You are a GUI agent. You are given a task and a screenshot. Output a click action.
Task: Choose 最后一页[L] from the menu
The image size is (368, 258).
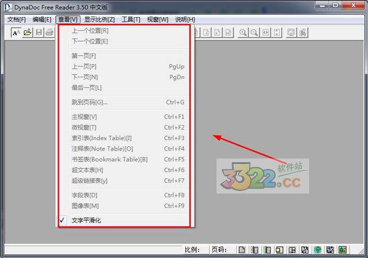point(124,88)
